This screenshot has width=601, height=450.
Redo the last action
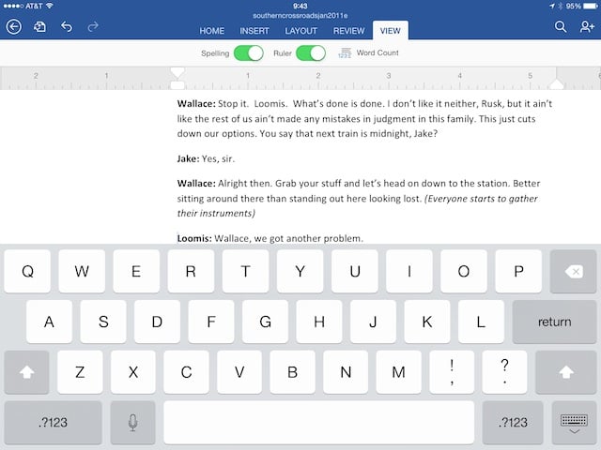tap(93, 27)
